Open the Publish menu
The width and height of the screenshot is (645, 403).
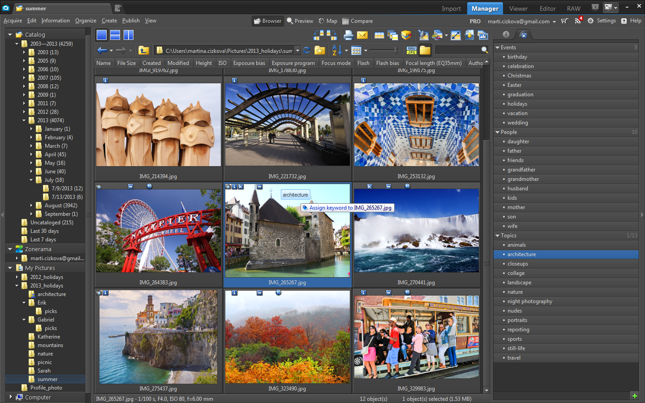[x=131, y=21]
